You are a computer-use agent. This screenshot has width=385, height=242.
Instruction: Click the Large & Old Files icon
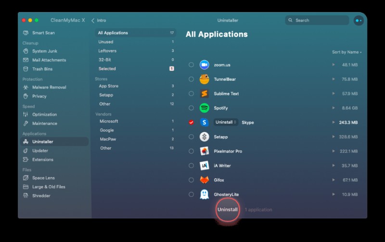click(x=26, y=187)
